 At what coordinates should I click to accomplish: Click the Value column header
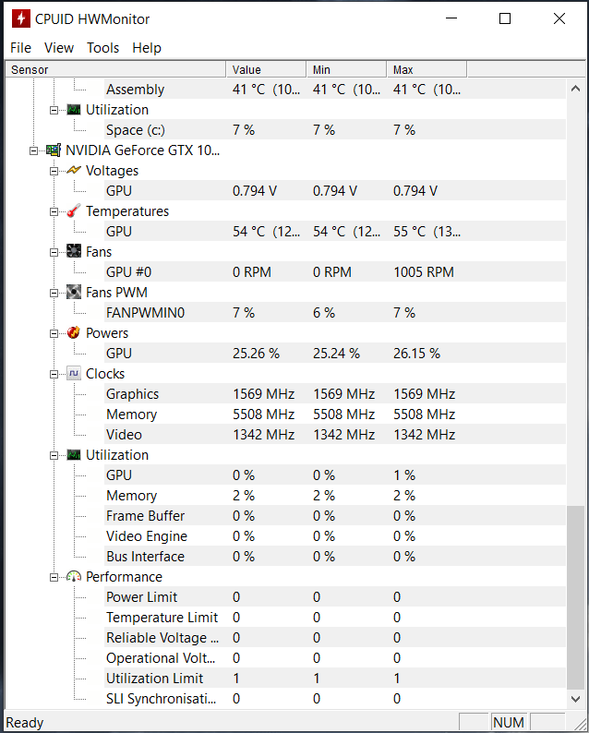point(265,69)
